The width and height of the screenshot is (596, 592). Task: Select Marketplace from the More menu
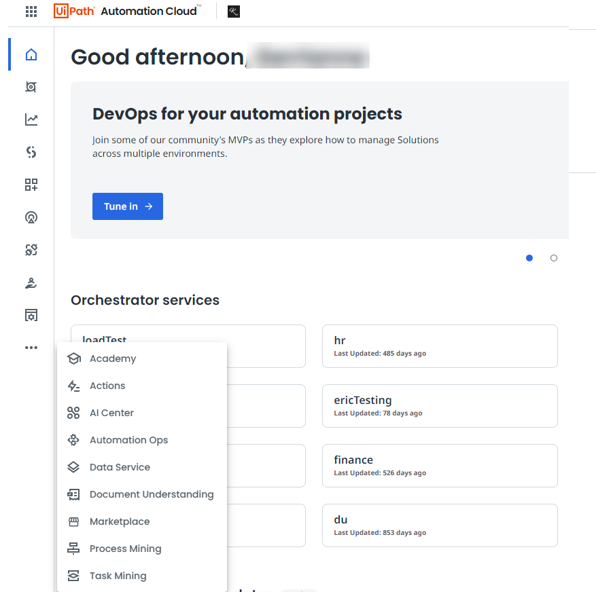pyautogui.click(x=142, y=521)
